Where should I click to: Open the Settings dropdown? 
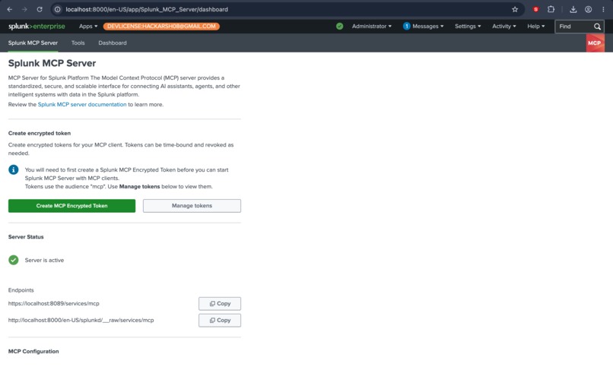point(468,26)
